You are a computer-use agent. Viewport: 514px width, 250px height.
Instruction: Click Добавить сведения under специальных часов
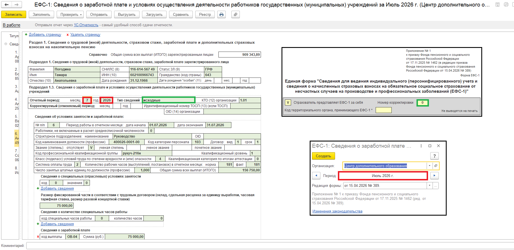point(57,224)
